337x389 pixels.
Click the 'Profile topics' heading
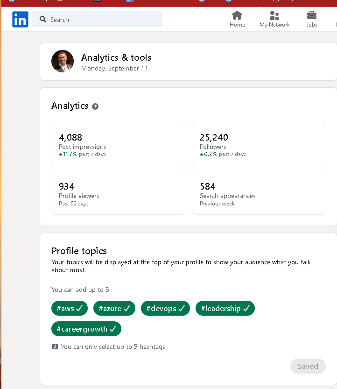[79, 251]
